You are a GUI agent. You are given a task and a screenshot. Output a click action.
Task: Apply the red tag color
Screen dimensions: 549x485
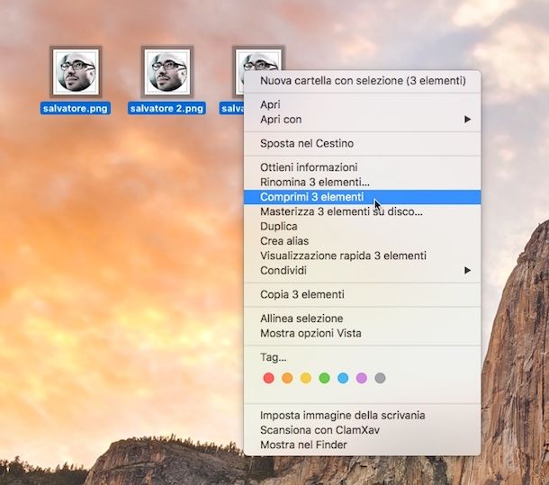click(x=268, y=378)
